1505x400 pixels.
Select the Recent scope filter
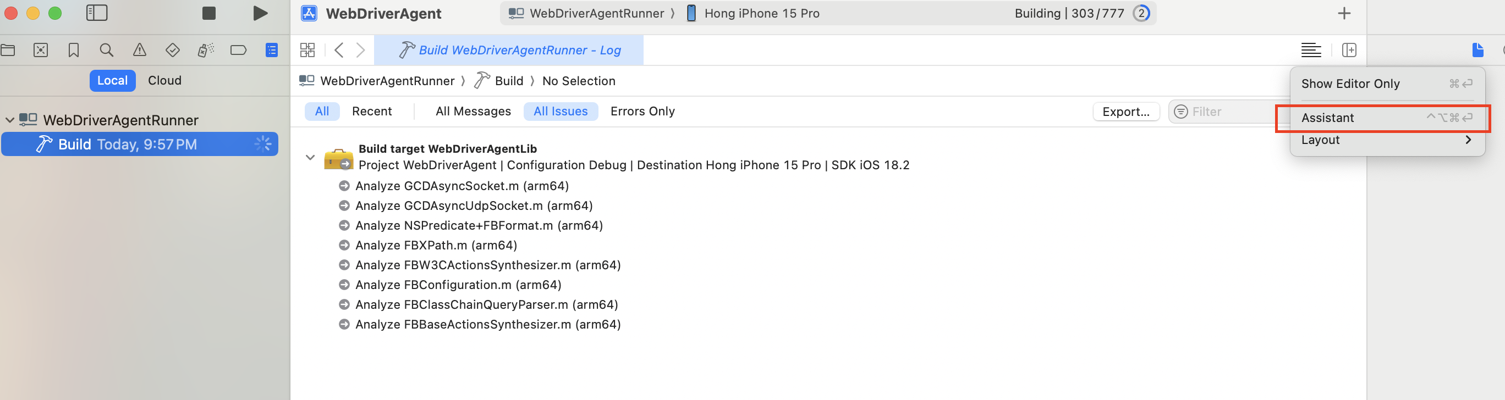372,112
